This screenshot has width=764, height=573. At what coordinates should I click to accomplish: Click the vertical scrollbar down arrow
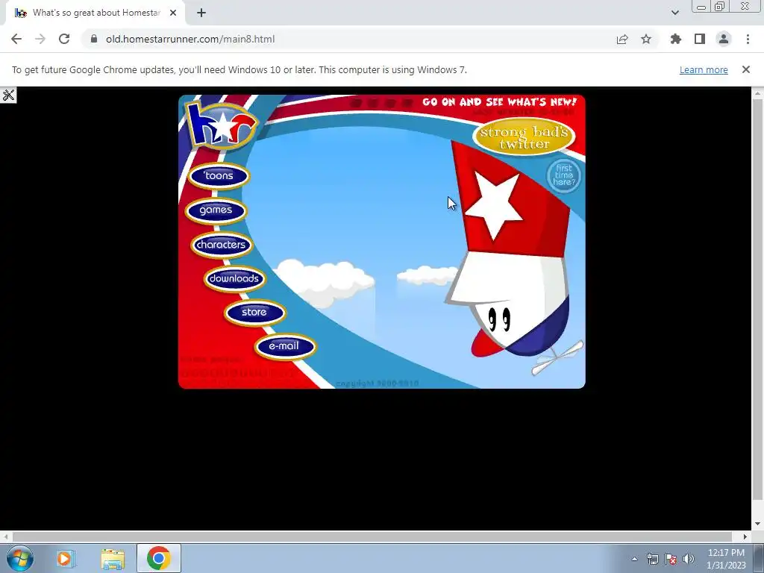point(758,525)
